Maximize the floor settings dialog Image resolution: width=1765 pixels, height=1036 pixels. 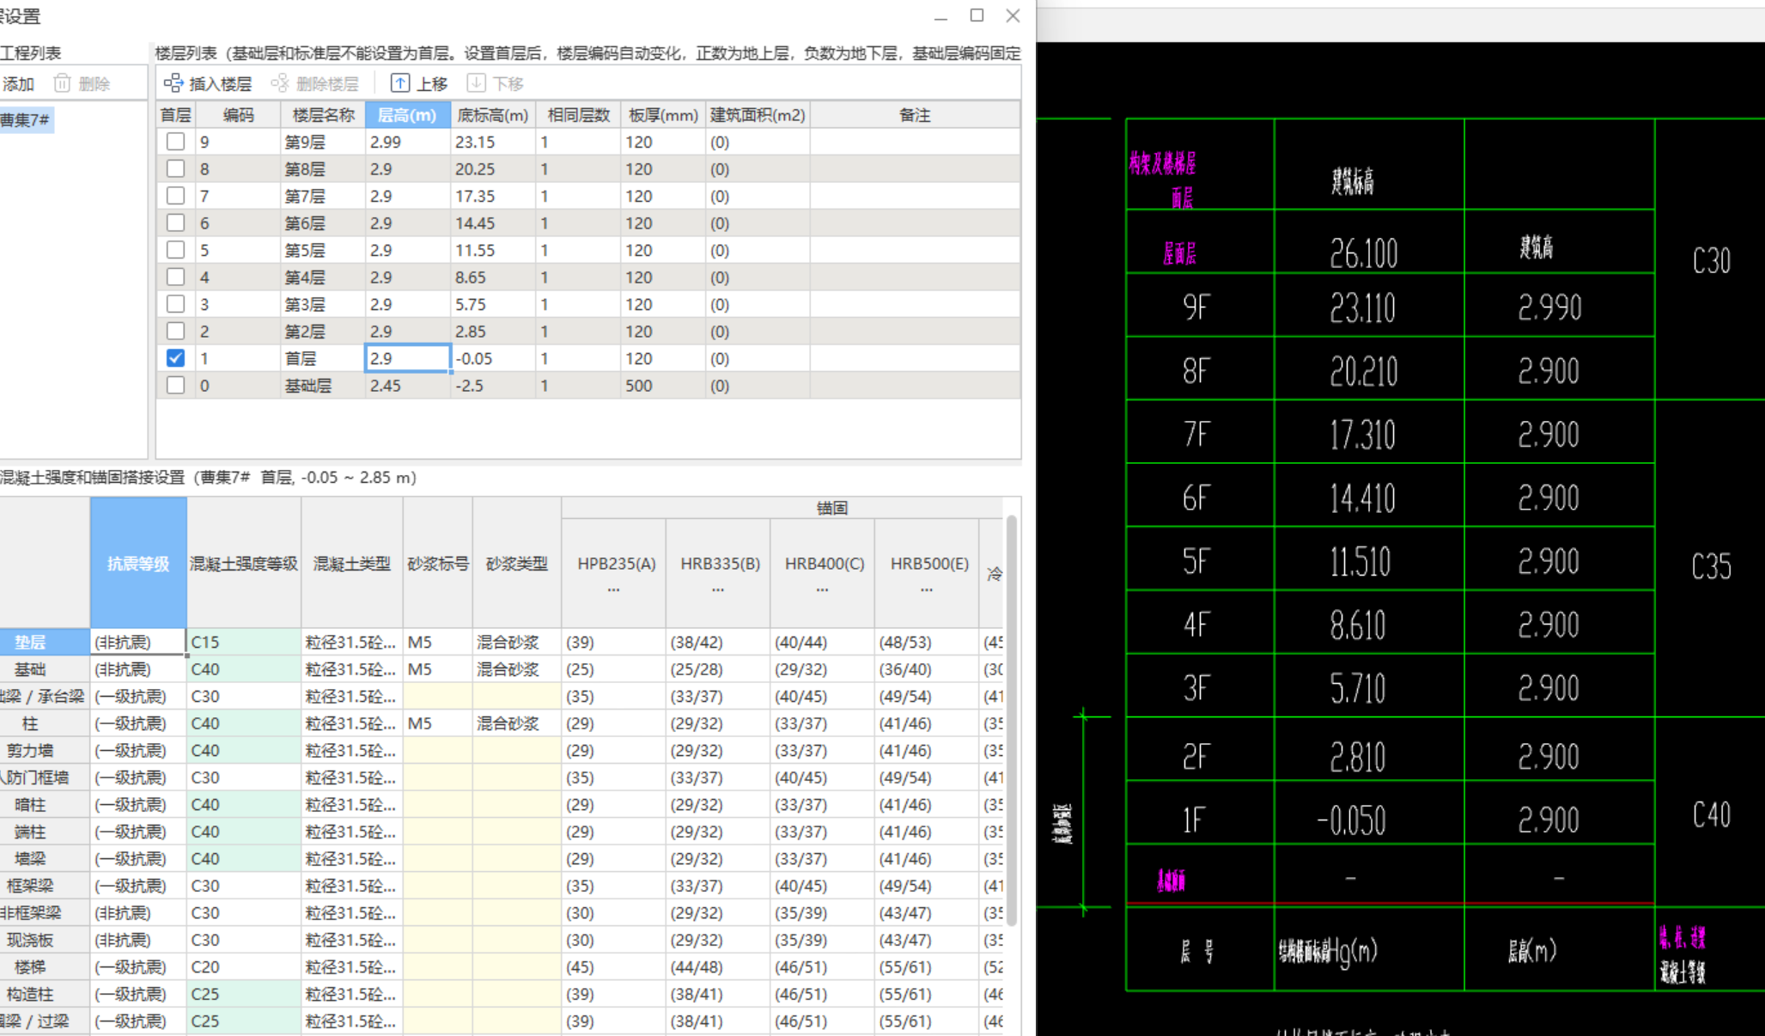click(x=977, y=15)
